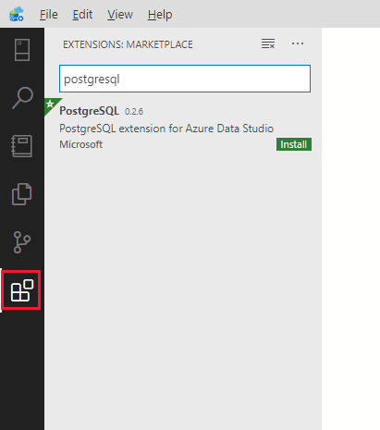Open the File menu

[x=48, y=15]
